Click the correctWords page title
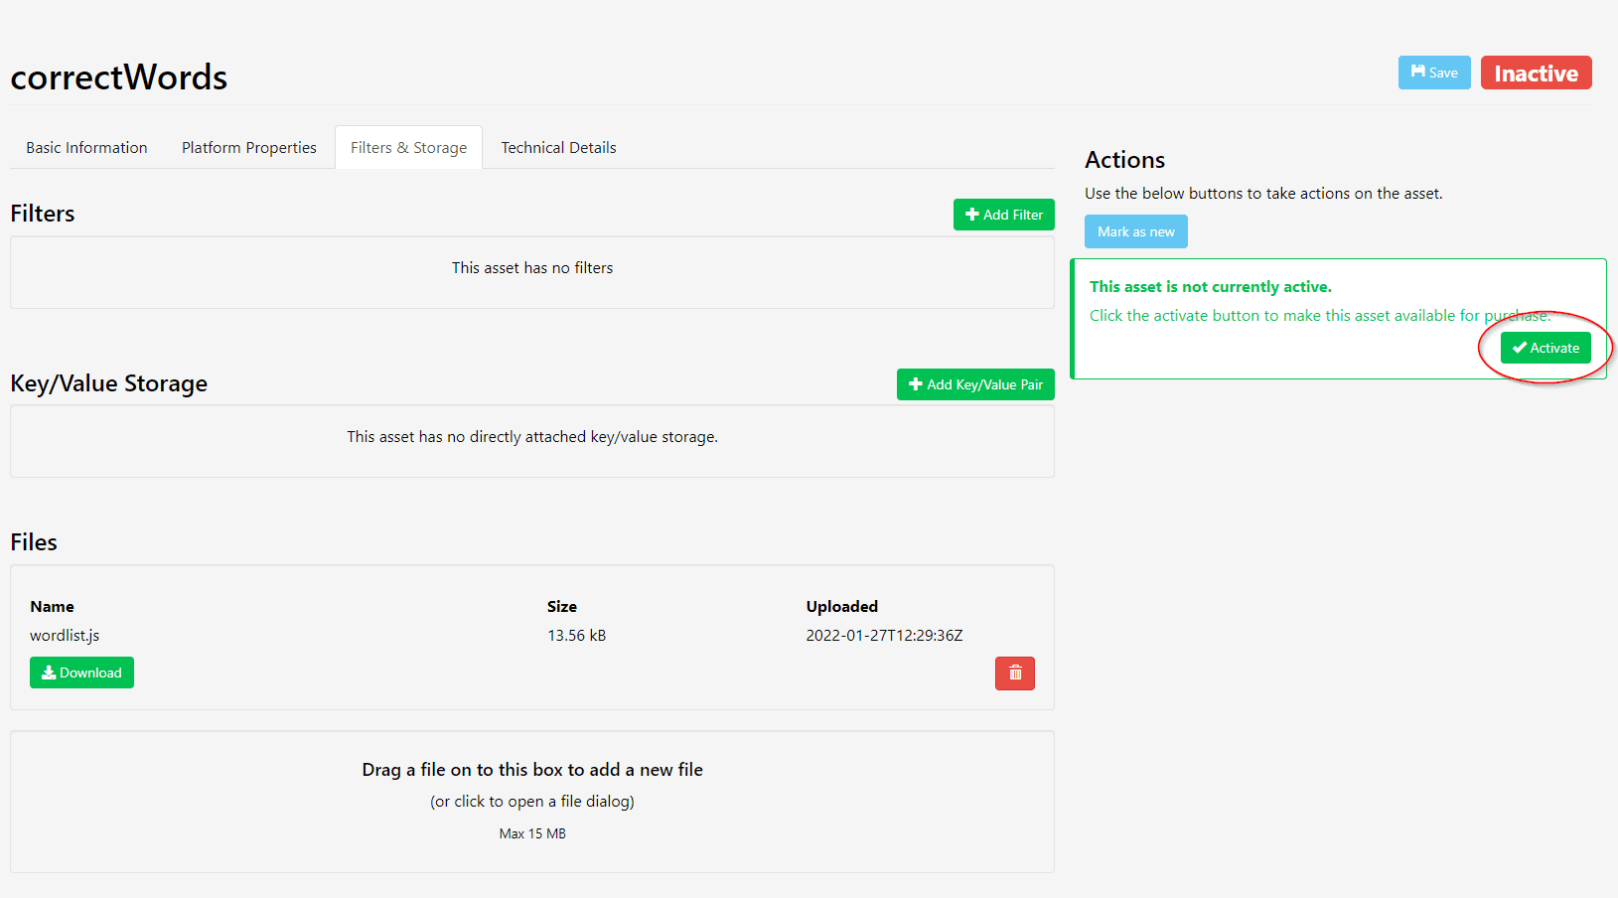 [x=119, y=77]
